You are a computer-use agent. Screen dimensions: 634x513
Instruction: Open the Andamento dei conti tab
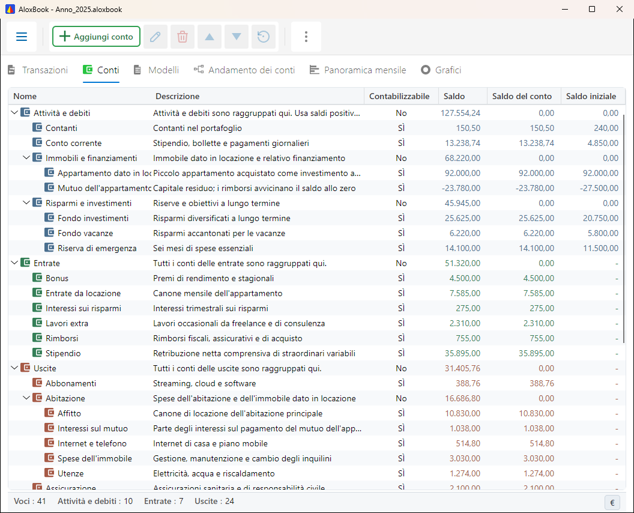[x=244, y=70]
